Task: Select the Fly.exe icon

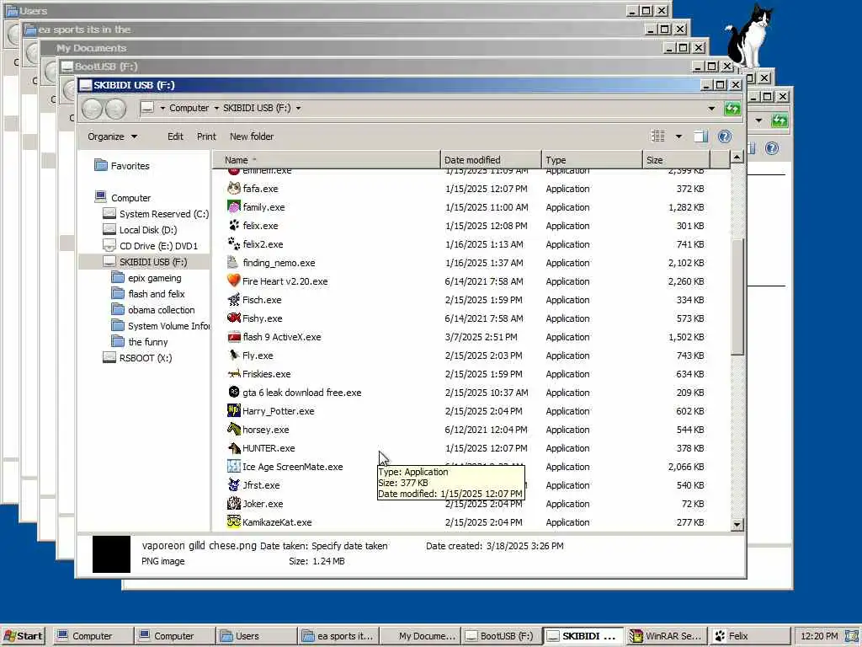Action: [234, 356]
